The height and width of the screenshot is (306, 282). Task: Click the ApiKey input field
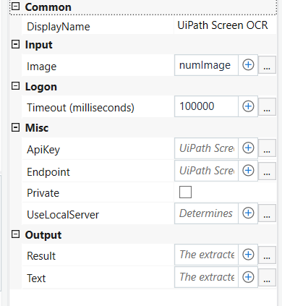click(206, 148)
